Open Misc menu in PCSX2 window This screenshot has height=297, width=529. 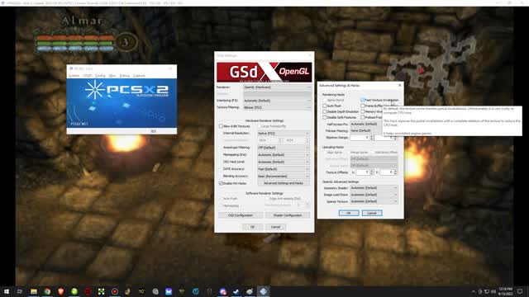pos(112,76)
